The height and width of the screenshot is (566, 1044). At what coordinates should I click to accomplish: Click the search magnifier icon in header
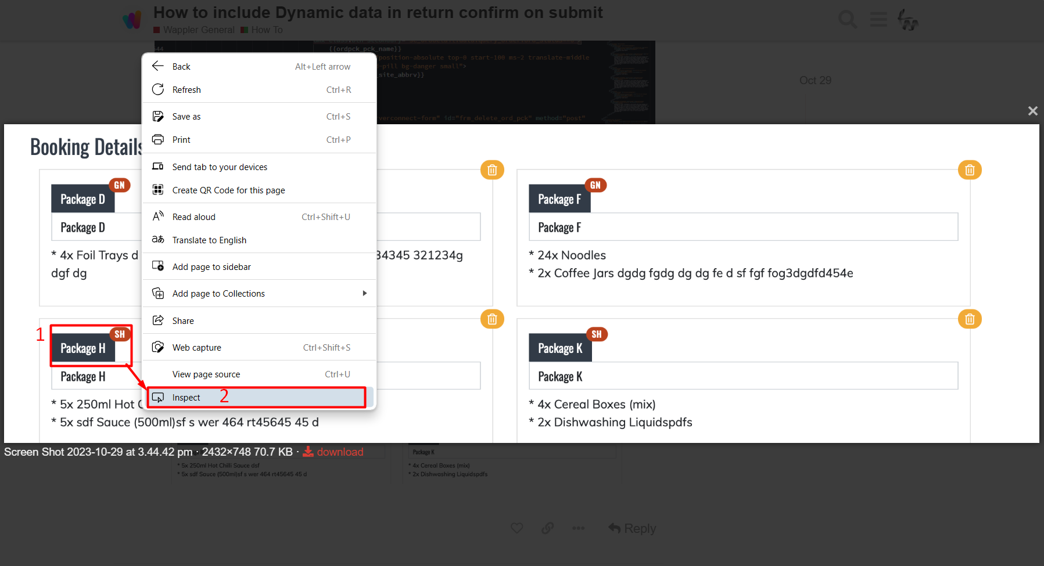tap(848, 20)
